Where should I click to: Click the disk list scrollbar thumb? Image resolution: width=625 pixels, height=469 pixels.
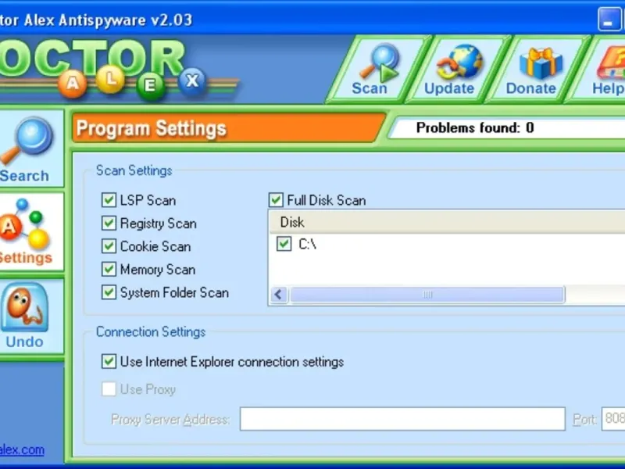click(427, 295)
